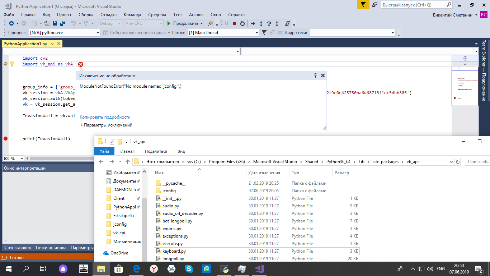
Task: Open OneDrive in Explorer navigation pane
Action: pos(119,253)
